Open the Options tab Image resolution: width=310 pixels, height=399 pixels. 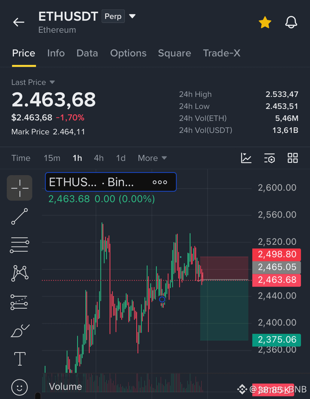128,53
